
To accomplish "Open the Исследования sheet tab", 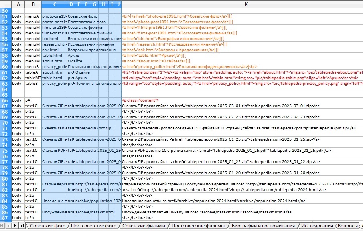I will point(317,226).
